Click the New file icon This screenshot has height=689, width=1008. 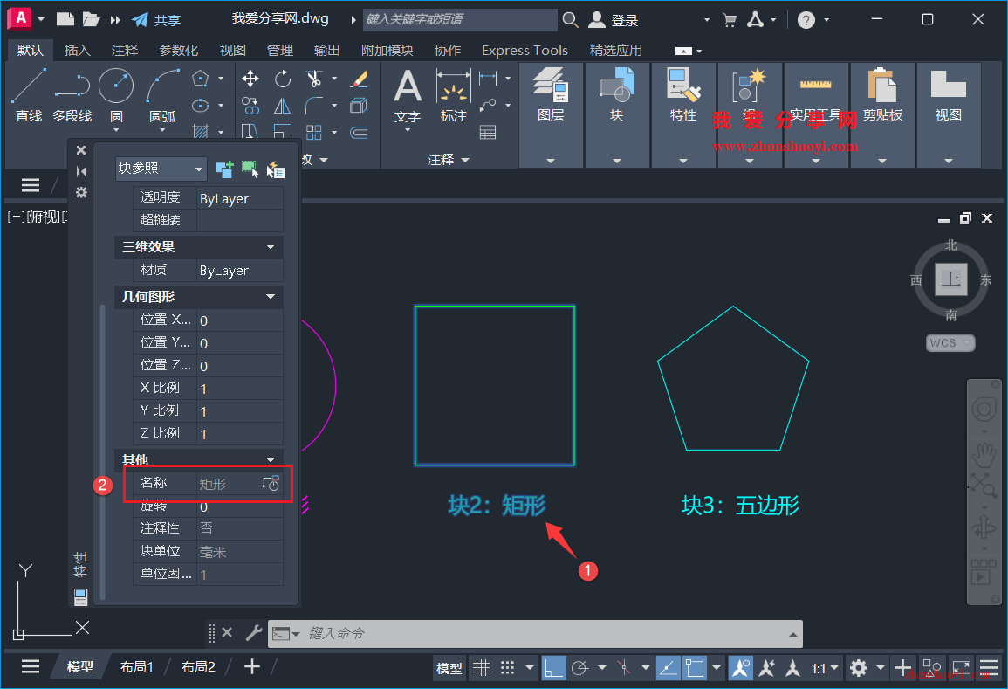click(65, 19)
